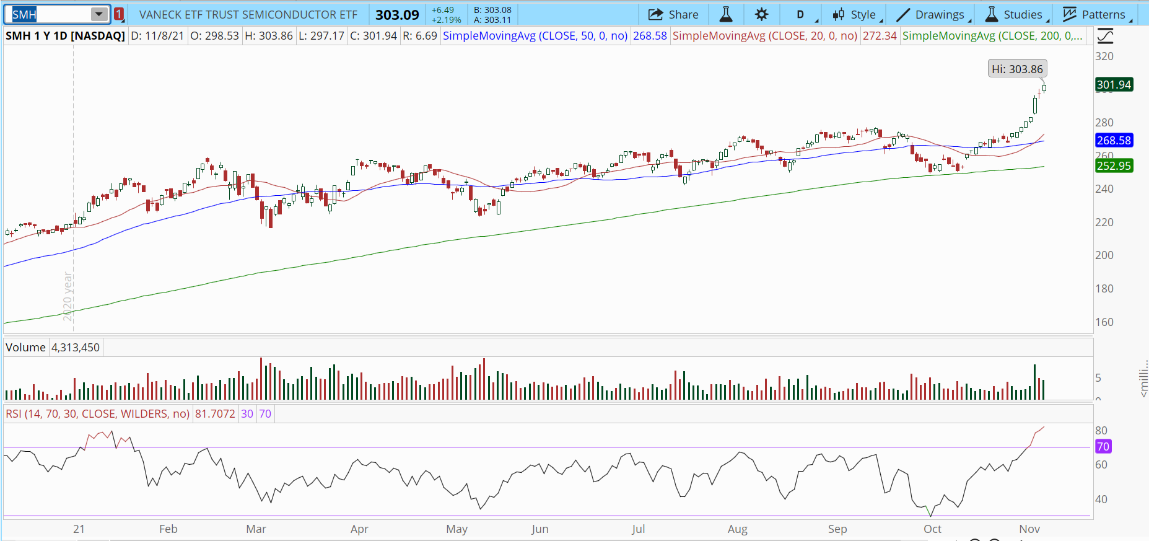
Task: Click the 272.34 value after the 20 SMA label
Action: pos(880,36)
